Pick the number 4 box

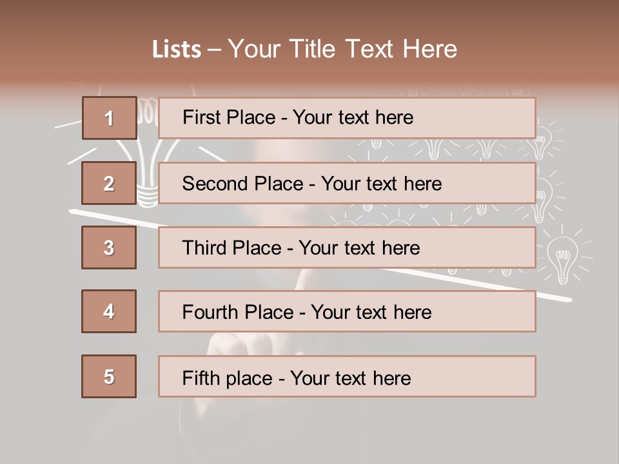click(110, 311)
